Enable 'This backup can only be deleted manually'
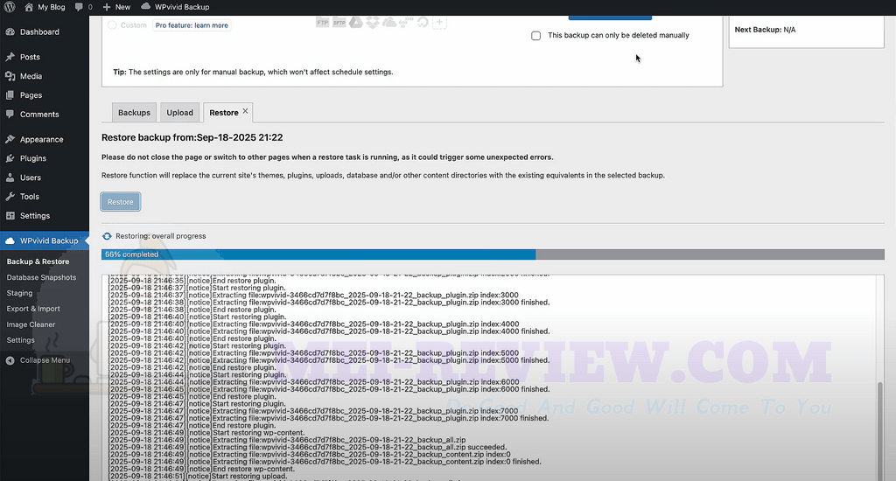 [x=535, y=36]
